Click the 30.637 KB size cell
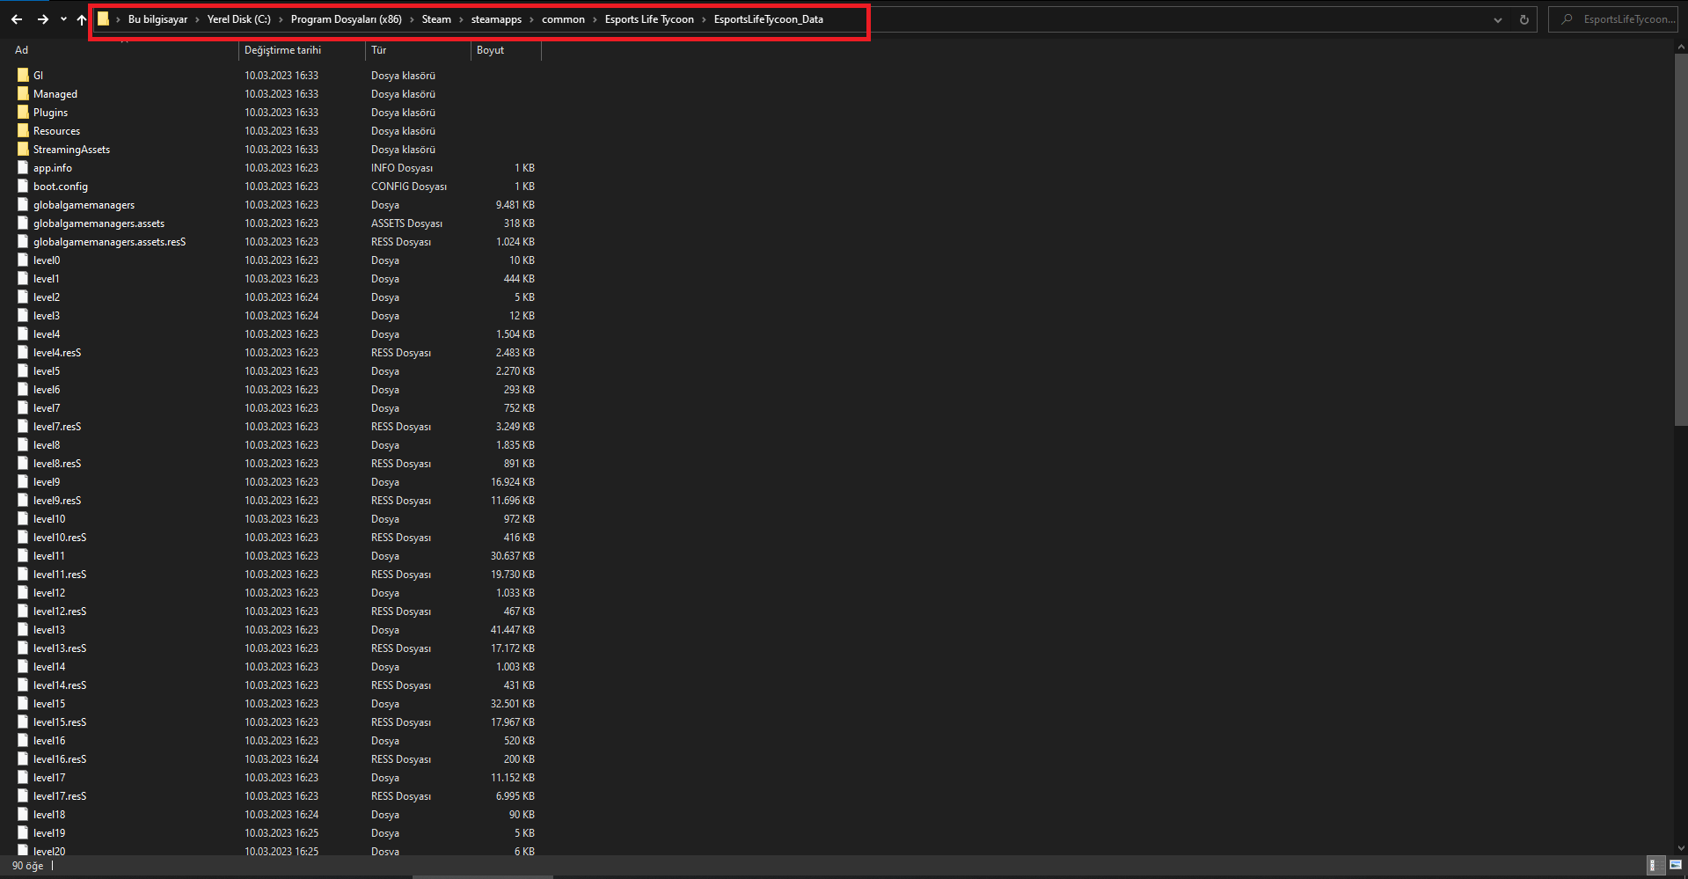This screenshot has width=1688, height=879. 513,555
